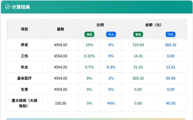Select the 基本医疗 row label
The image size is (193, 120).
[24, 78]
